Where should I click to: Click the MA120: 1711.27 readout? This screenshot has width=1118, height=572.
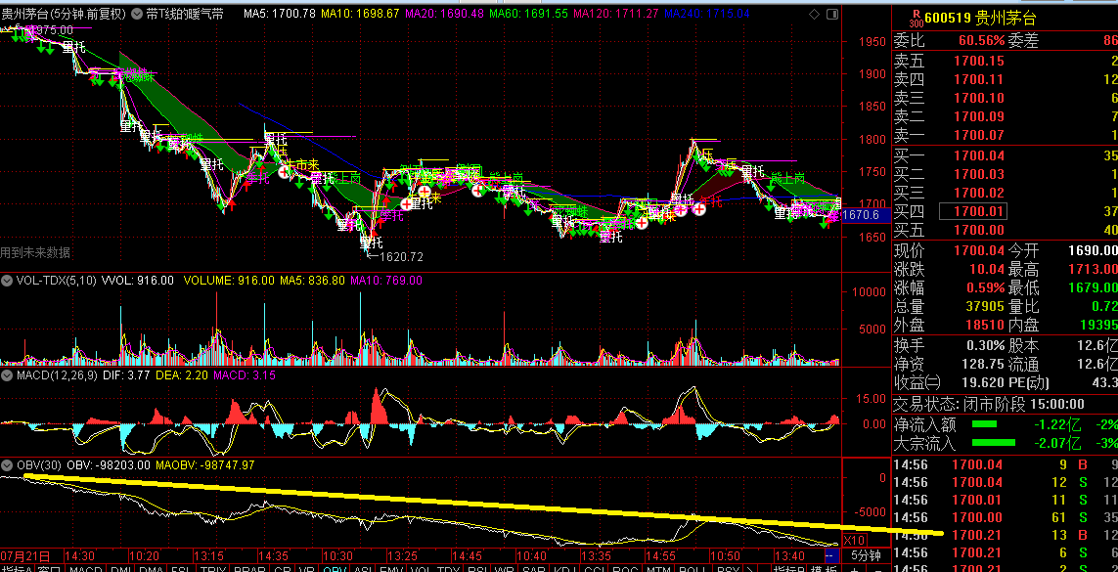[616, 14]
